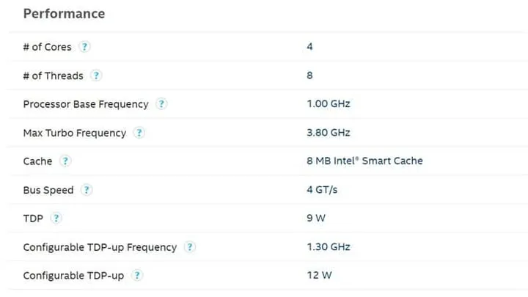Click the 1.00 GHz base frequency value
528x297 pixels.
[329, 104]
